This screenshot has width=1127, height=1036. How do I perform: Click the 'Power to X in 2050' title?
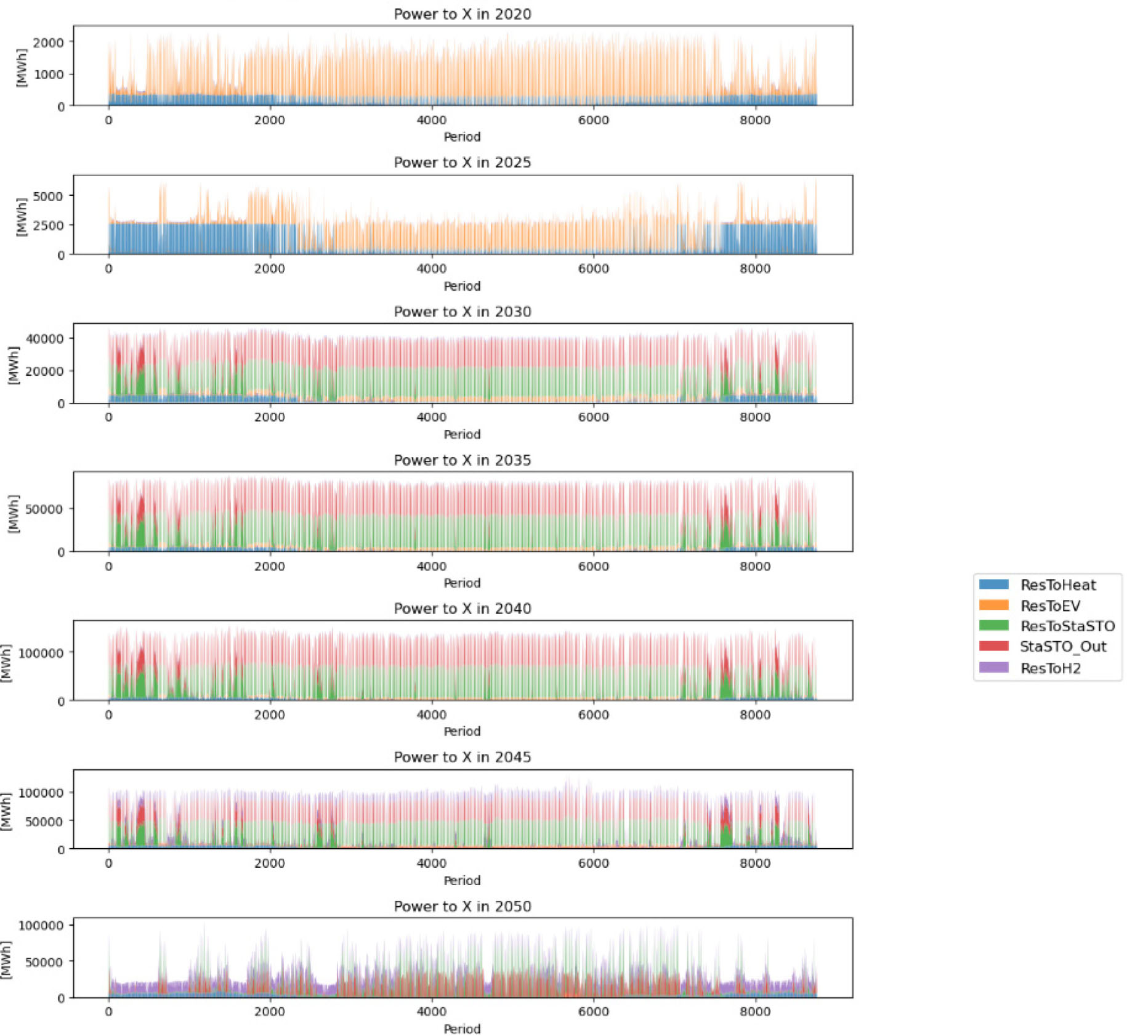(462, 906)
